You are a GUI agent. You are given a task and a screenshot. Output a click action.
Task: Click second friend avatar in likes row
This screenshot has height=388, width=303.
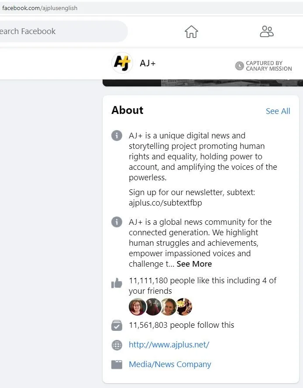(153, 307)
